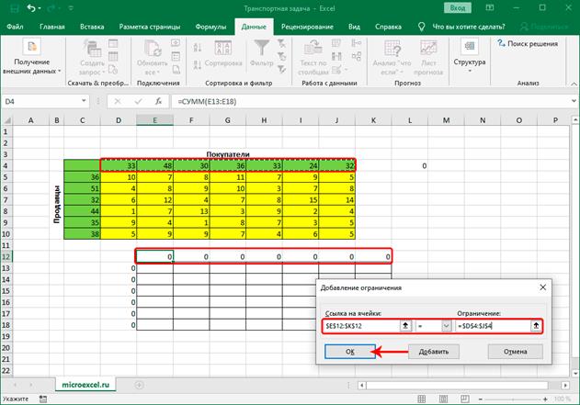
Task: Click the Ограничение input field
Action: (493, 326)
